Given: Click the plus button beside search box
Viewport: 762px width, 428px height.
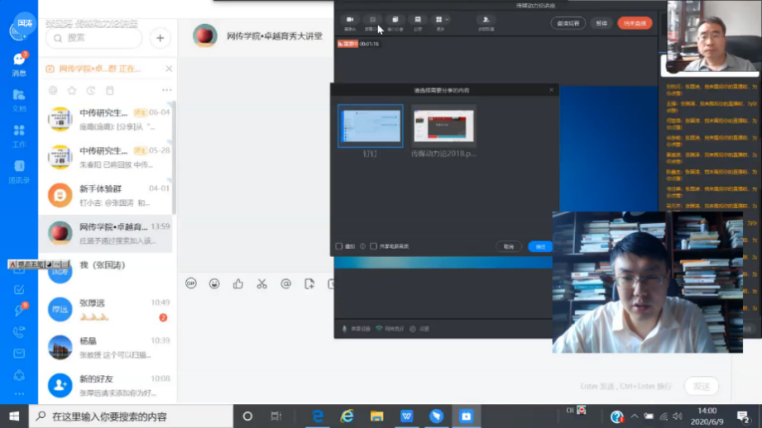Looking at the screenshot, I should point(161,37).
